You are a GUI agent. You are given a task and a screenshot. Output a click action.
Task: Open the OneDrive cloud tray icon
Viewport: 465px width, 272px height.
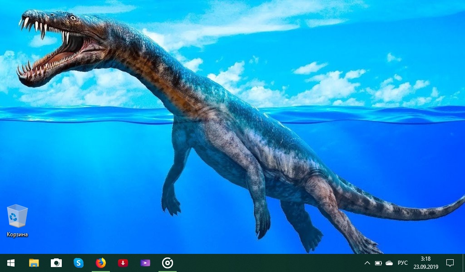[389, 263]
